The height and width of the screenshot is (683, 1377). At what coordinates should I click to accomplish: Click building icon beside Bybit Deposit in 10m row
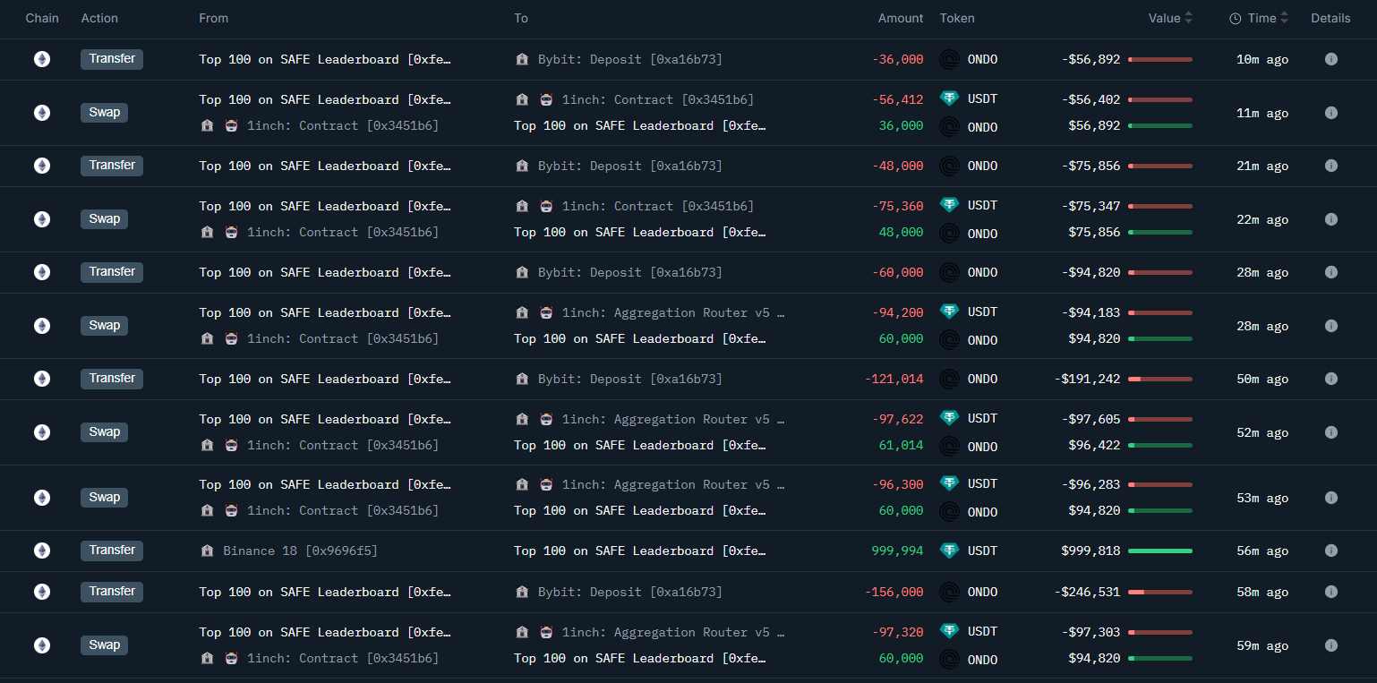point(522,59)
